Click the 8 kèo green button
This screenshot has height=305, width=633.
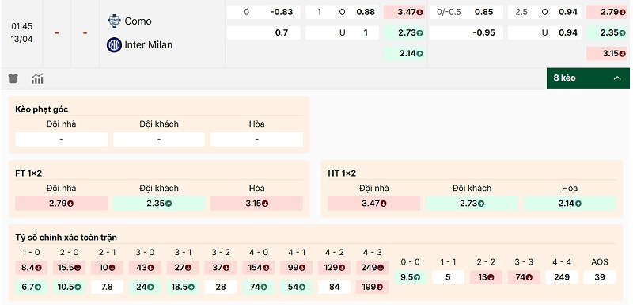coord(588,78)
